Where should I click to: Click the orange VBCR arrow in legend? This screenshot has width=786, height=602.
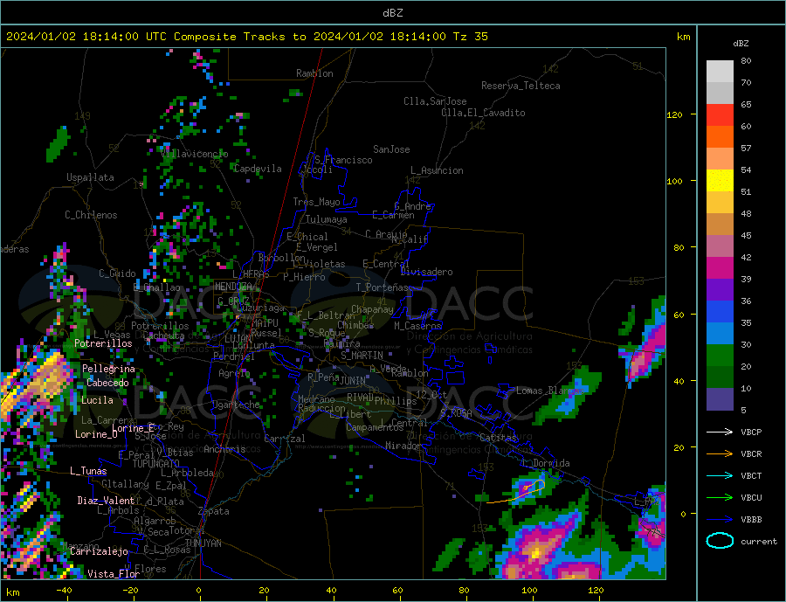tap(720, 453)
